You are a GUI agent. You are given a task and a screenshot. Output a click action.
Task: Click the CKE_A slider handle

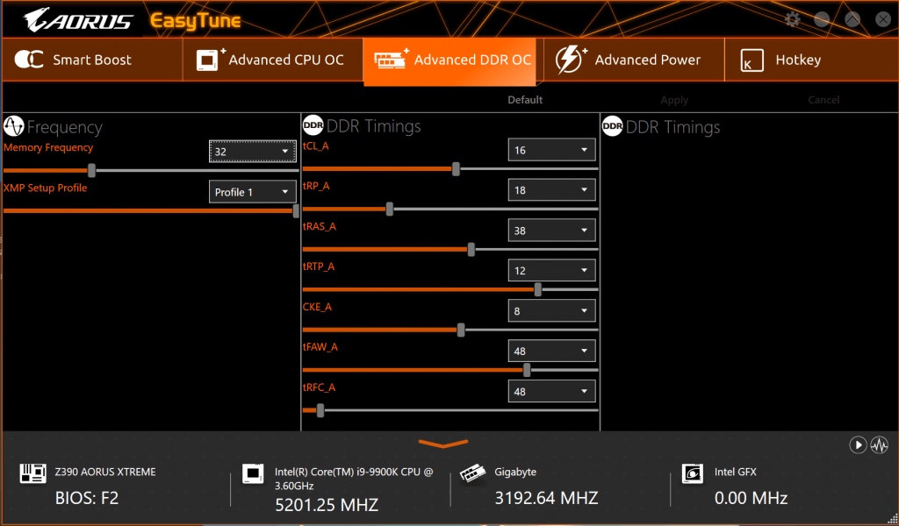(x=461, y=330)
